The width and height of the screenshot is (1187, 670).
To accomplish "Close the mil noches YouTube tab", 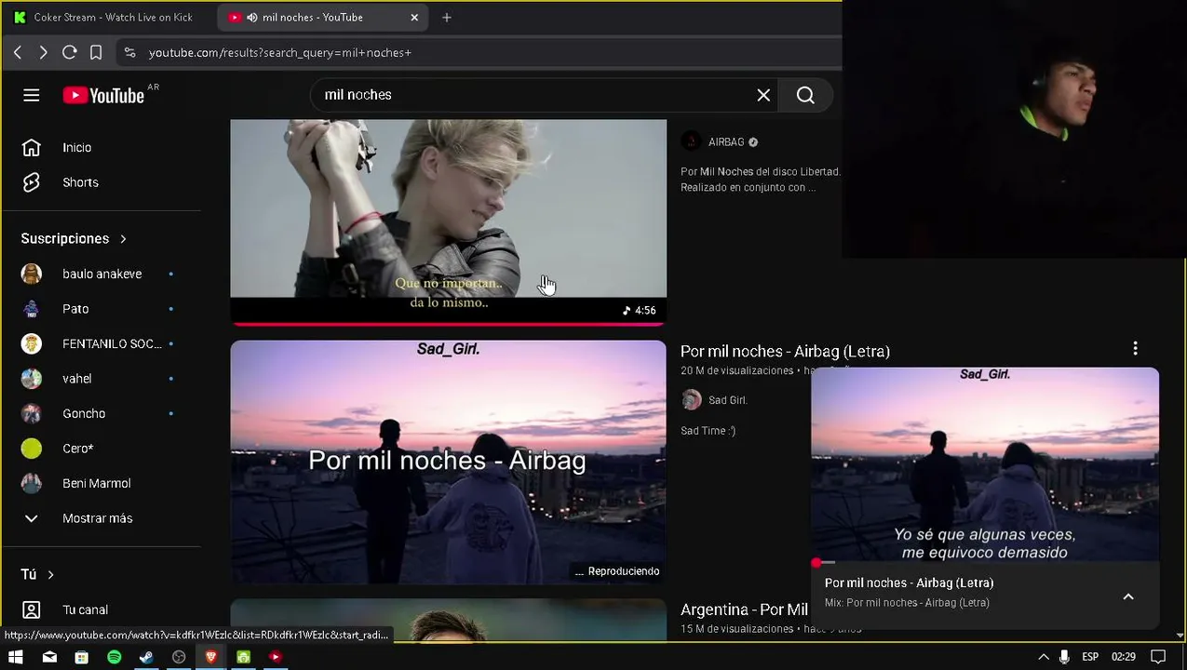I will (414, 17).
